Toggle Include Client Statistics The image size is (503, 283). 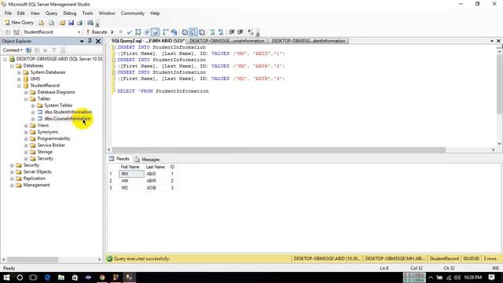[x=174, y=32]
